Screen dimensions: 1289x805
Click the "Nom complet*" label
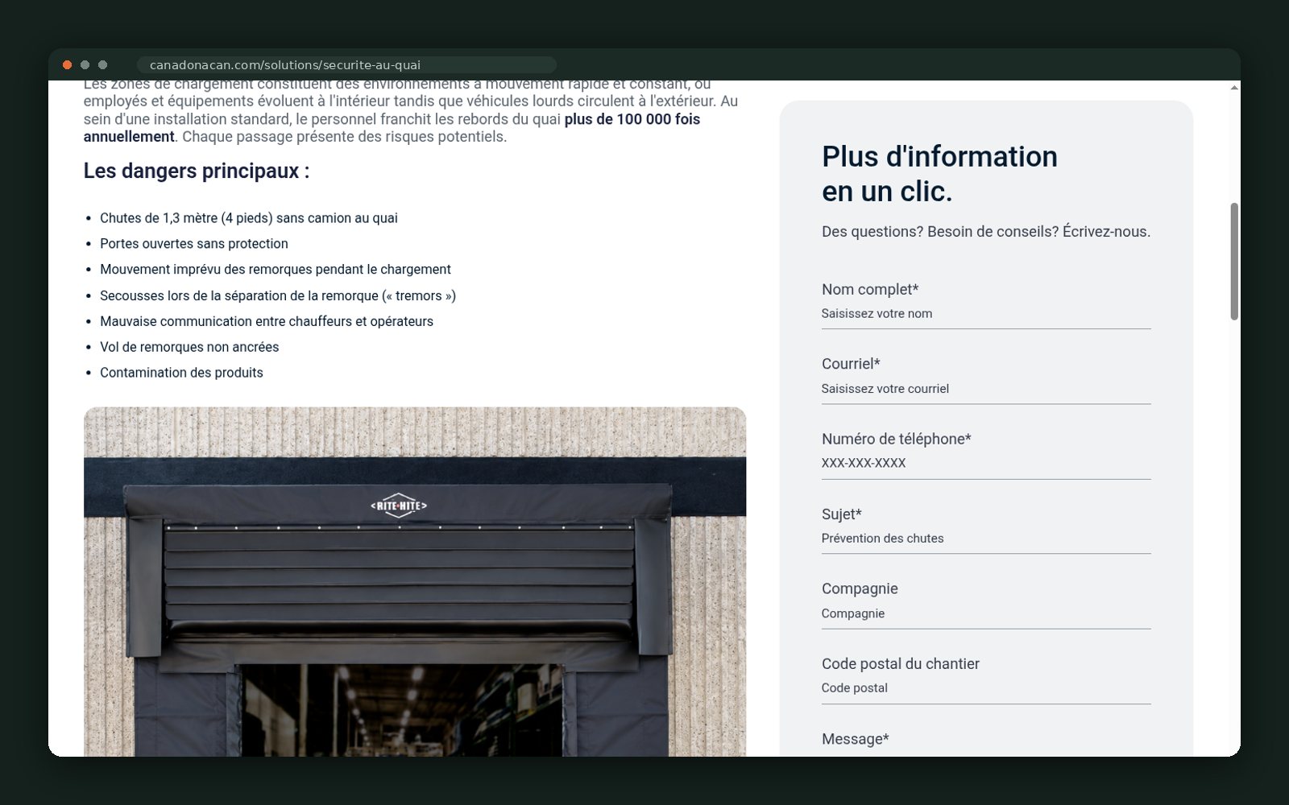(870, 290)
